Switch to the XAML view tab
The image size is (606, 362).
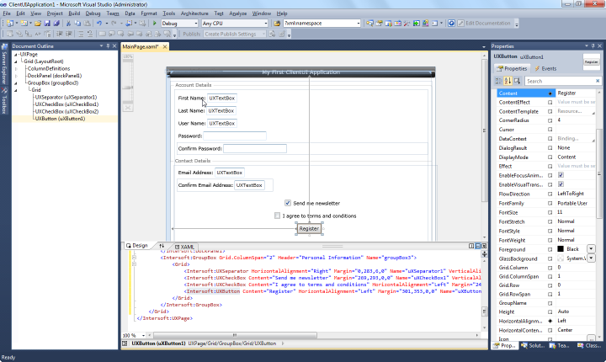tap(185, 246)
